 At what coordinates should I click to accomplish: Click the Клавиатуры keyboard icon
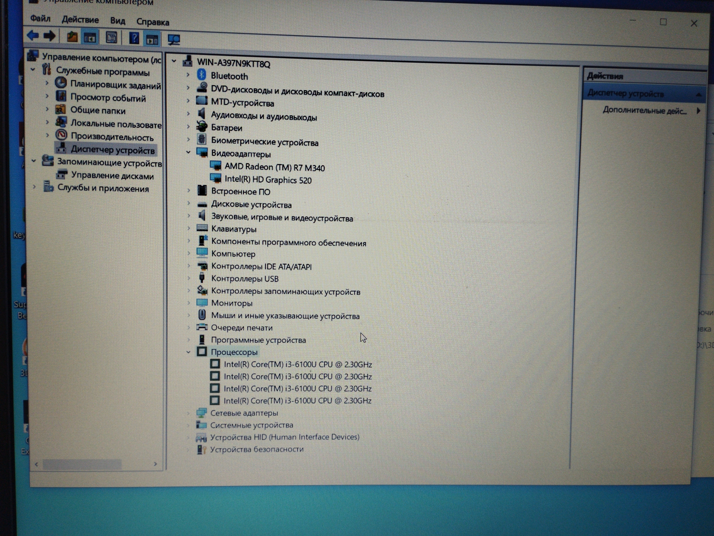[202, 228]
